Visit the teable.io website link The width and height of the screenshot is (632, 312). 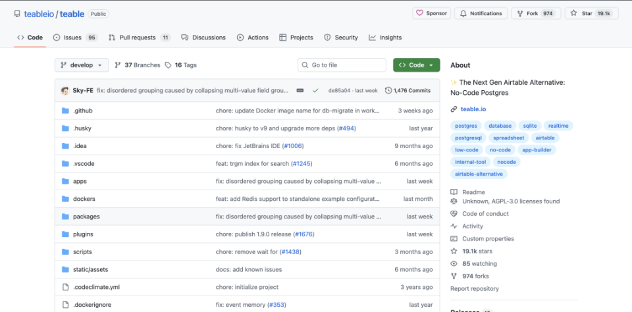click(473, 109)
